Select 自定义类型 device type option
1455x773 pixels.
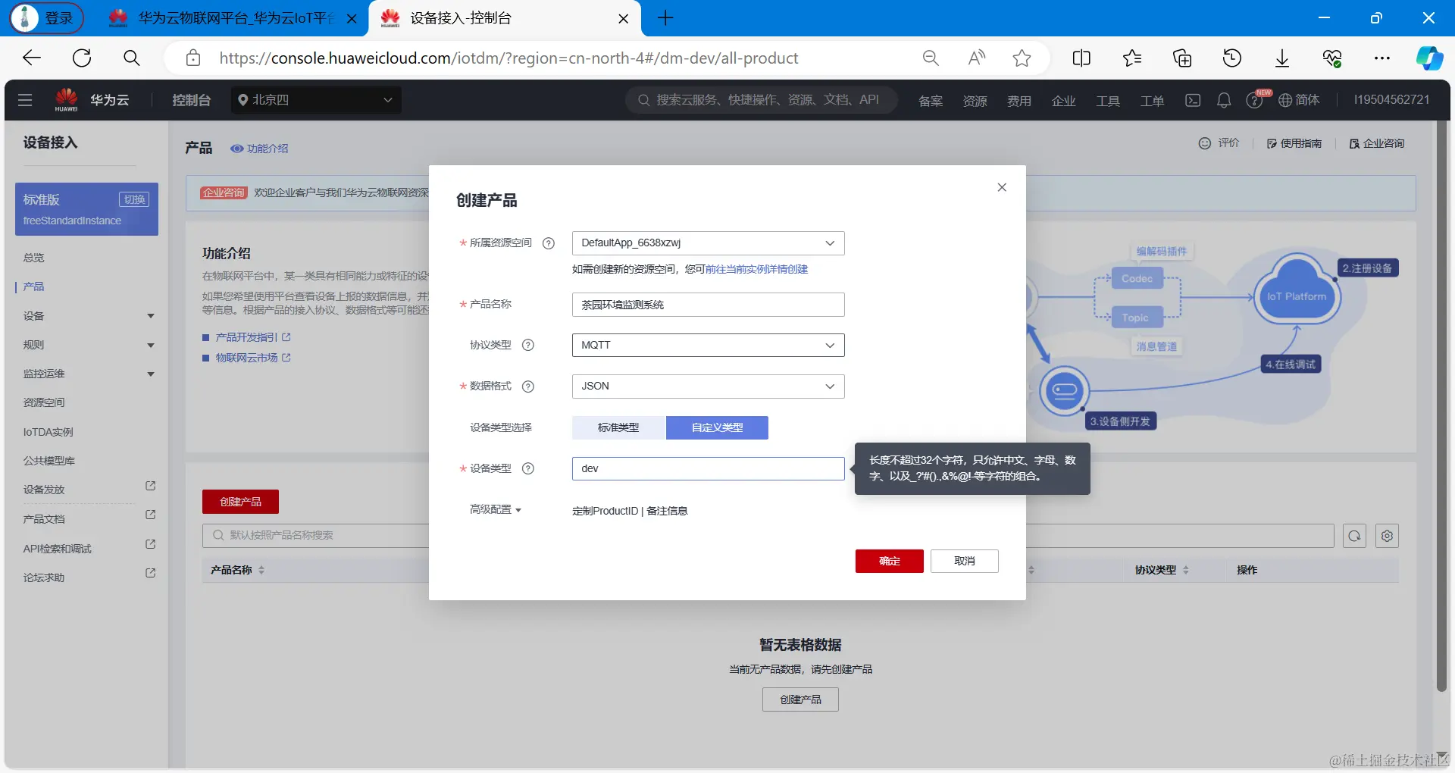[717, 427]
